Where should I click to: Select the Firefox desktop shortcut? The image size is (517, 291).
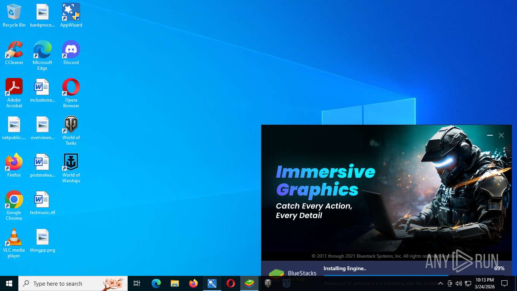(14, 166)
